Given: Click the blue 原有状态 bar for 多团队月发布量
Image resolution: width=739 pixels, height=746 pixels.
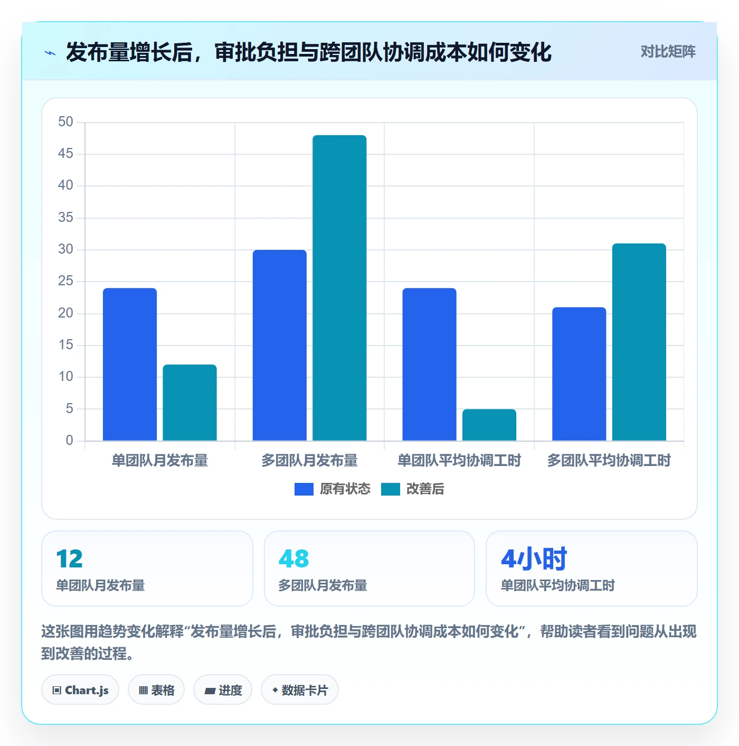Looking at the screenshot, I should (x=280, y=345).
